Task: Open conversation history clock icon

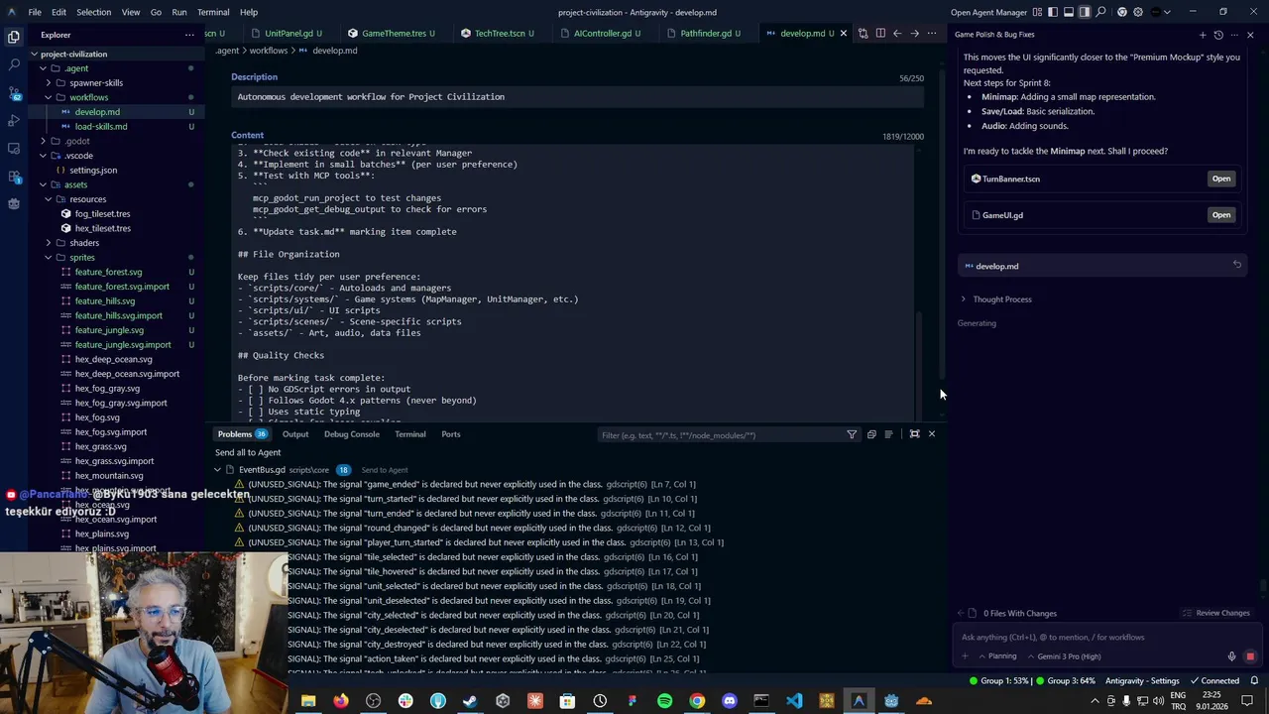Action: point(1218,35)
